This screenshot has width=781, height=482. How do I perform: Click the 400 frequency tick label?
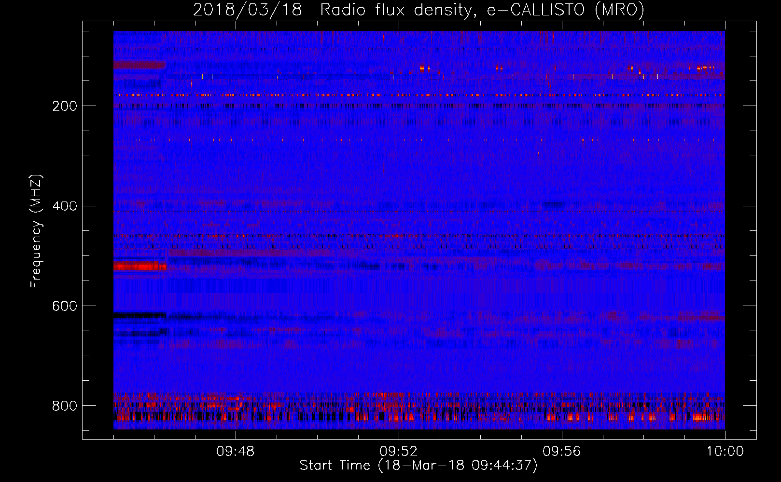(65, 206)
